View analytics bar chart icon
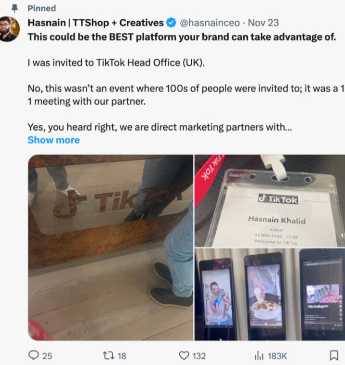The image size is (345, 365). [x=259, y=356]
